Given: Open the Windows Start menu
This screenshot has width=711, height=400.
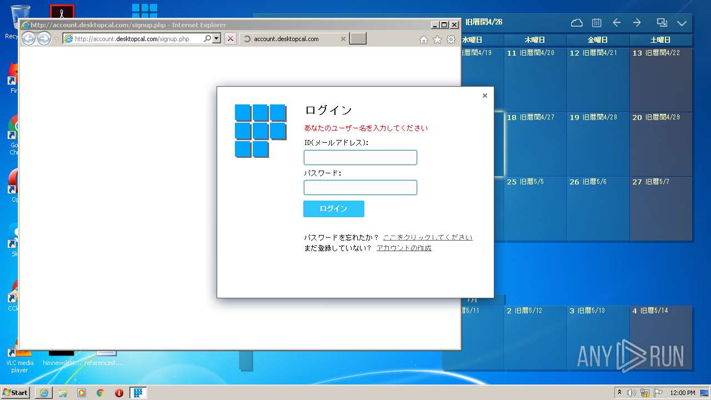Looking at the screenshot, I should point(16,393).
